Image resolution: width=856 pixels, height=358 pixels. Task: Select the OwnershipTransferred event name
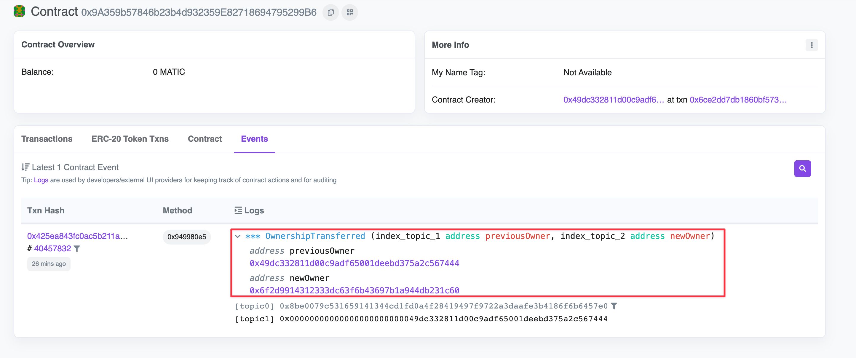(x=315, y=236)
